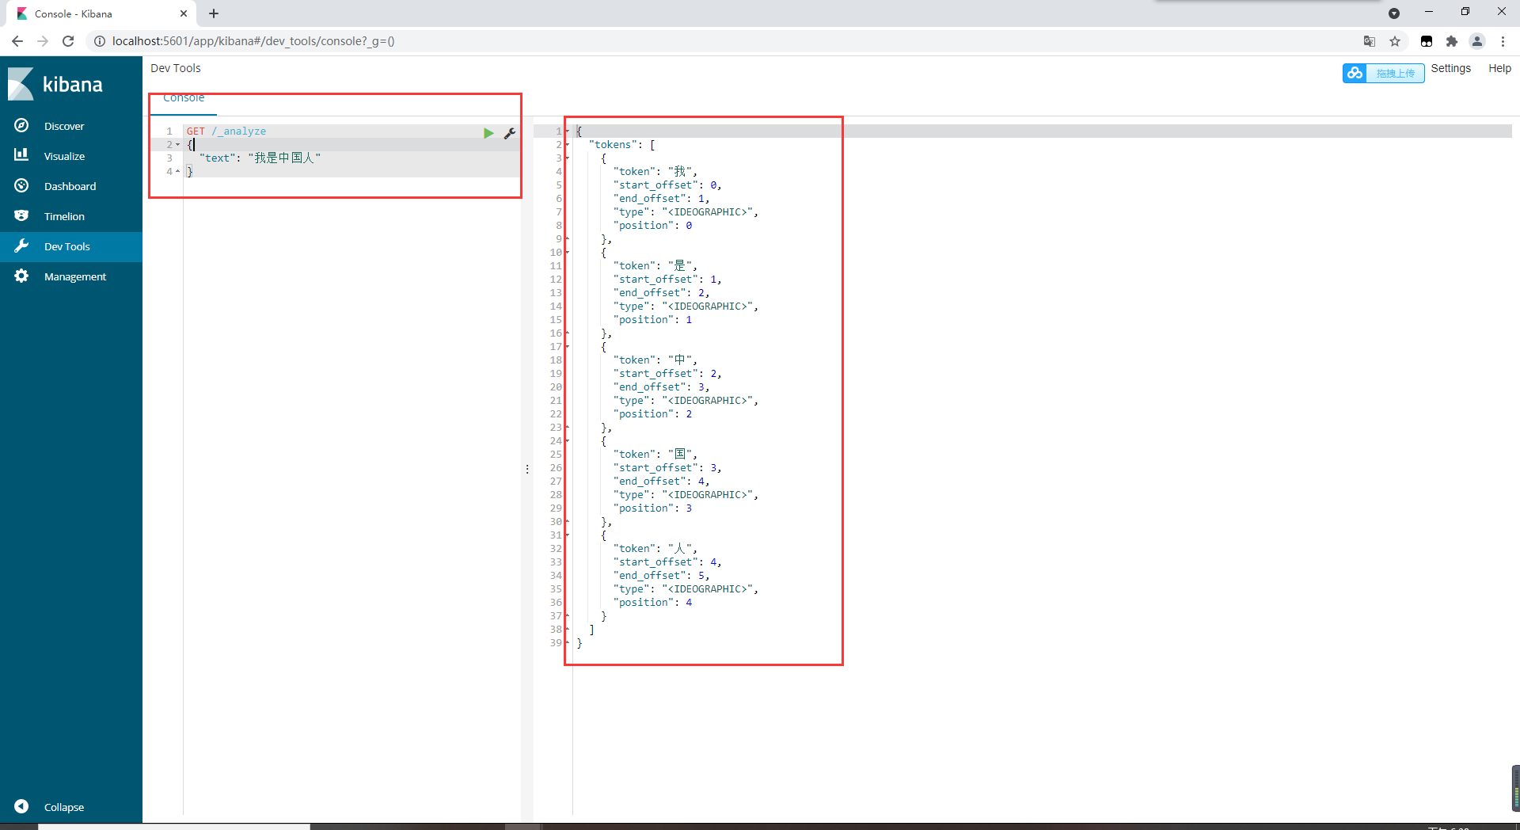
Task: Click the panel resize handle dots between editors
Action: [x=527, y=470]
